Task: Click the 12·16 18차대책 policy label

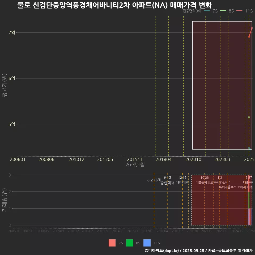Action: click(x=182, y=180)
